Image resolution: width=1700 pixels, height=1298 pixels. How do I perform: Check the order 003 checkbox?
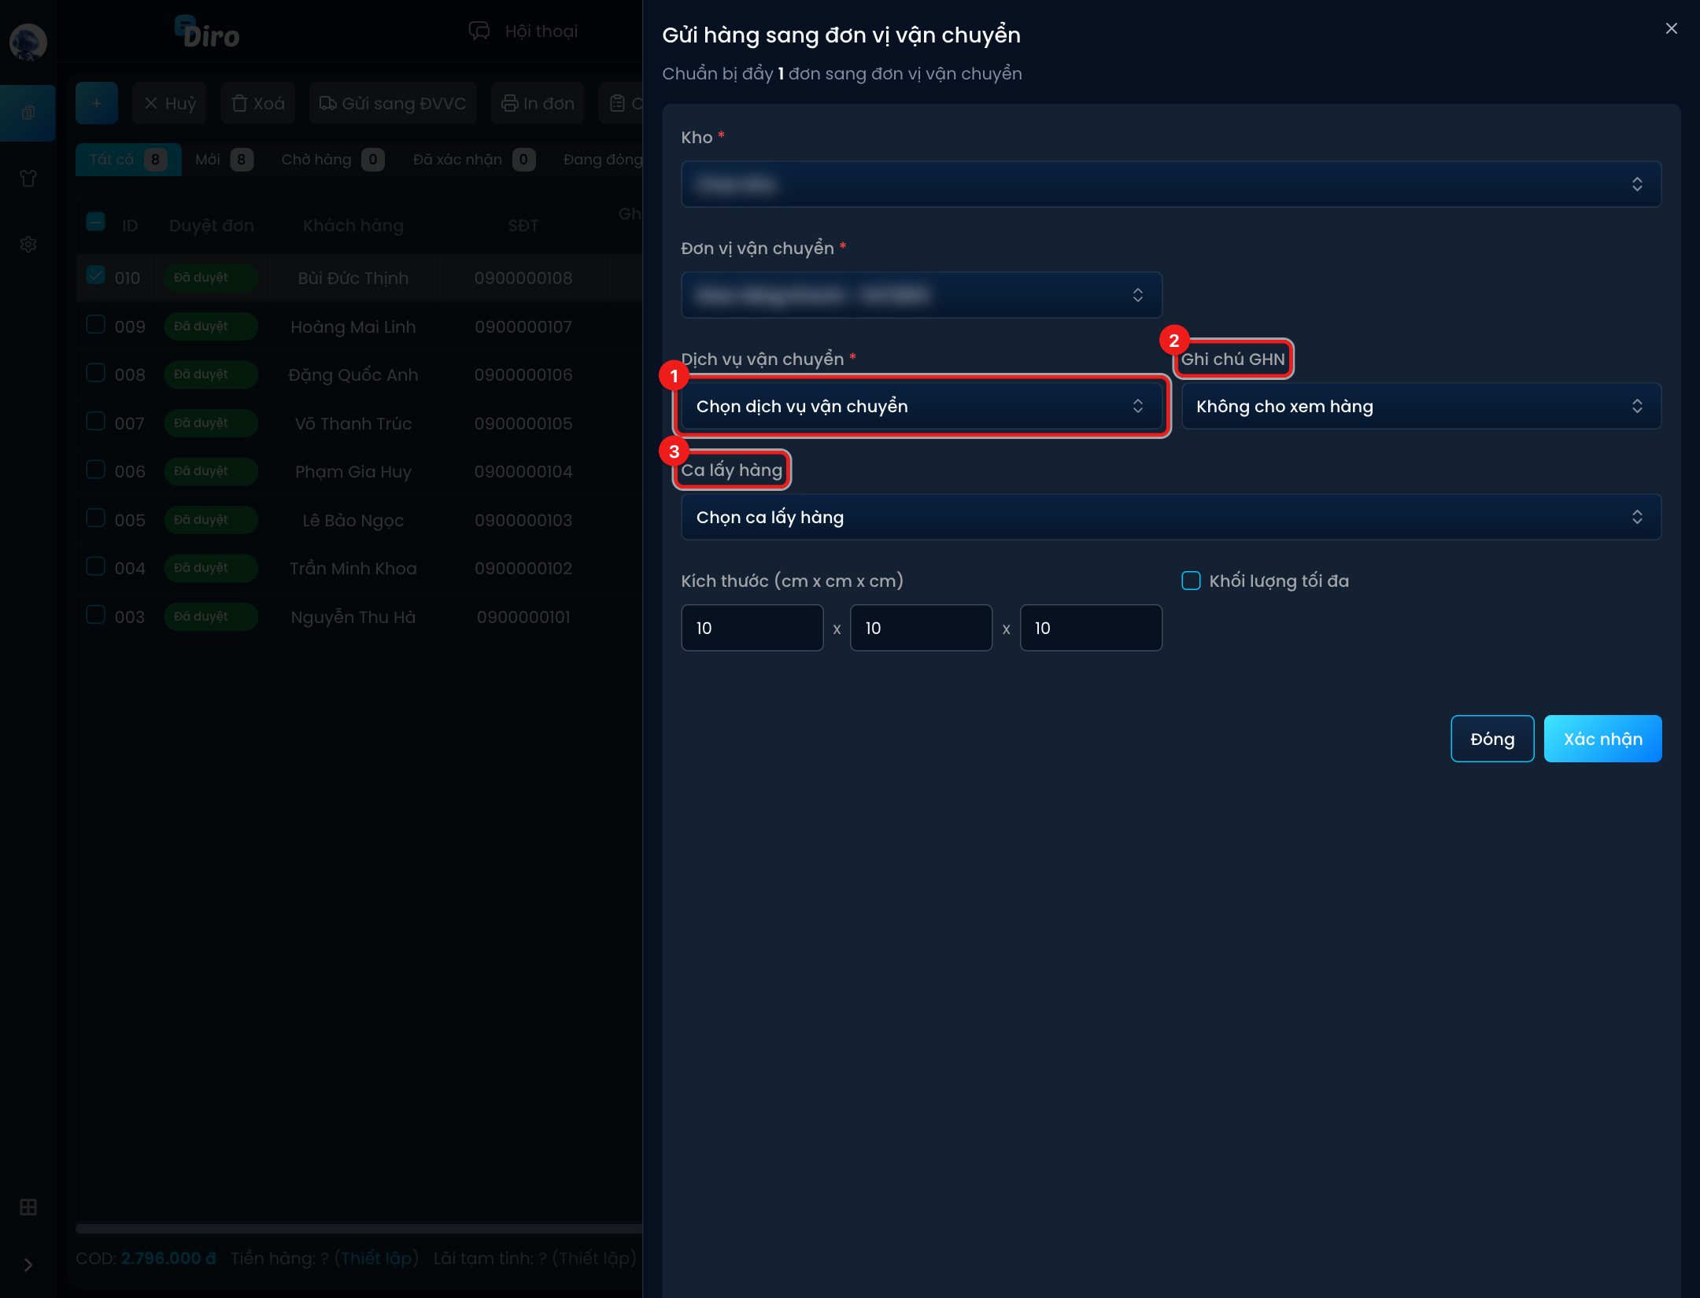click(95, 614)
